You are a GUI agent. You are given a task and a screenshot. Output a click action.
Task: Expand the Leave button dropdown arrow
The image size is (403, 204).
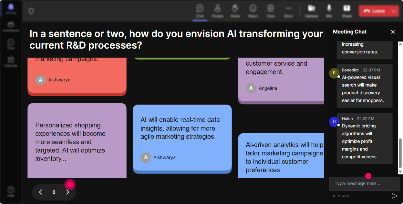click(394, 11)
